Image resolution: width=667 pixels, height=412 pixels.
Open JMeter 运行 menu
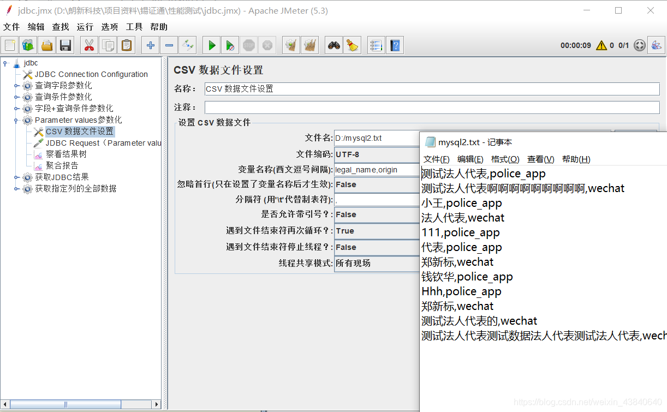[85, 27]
